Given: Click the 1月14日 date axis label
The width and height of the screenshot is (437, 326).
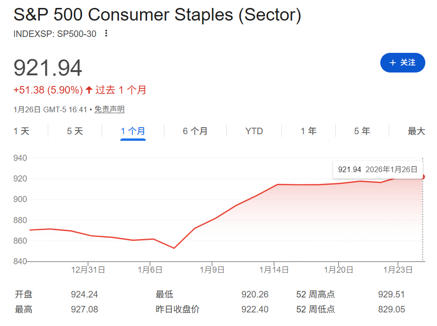Looking at the screenshot, I should [x=274, y=270].
